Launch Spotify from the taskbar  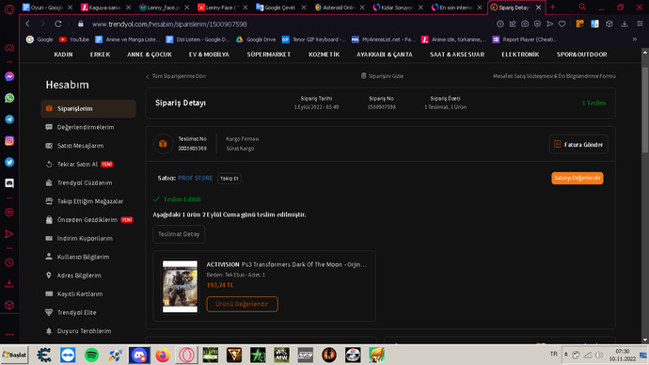[91, 355]
